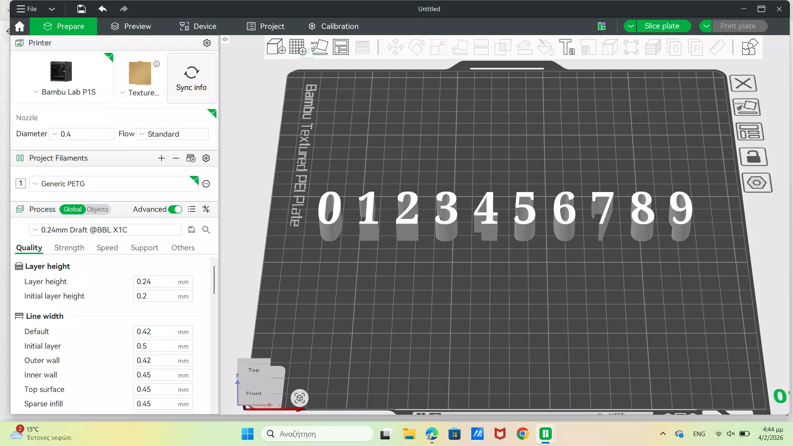Switch to the Prepare tab
This screenshot has height=446, width=793.
point(64,26)
